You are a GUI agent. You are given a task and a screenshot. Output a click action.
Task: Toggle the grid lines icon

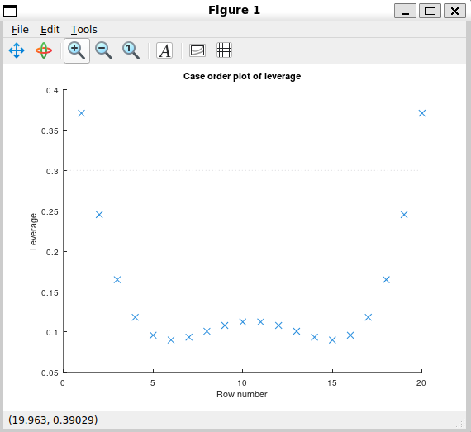tap(224, 50)
